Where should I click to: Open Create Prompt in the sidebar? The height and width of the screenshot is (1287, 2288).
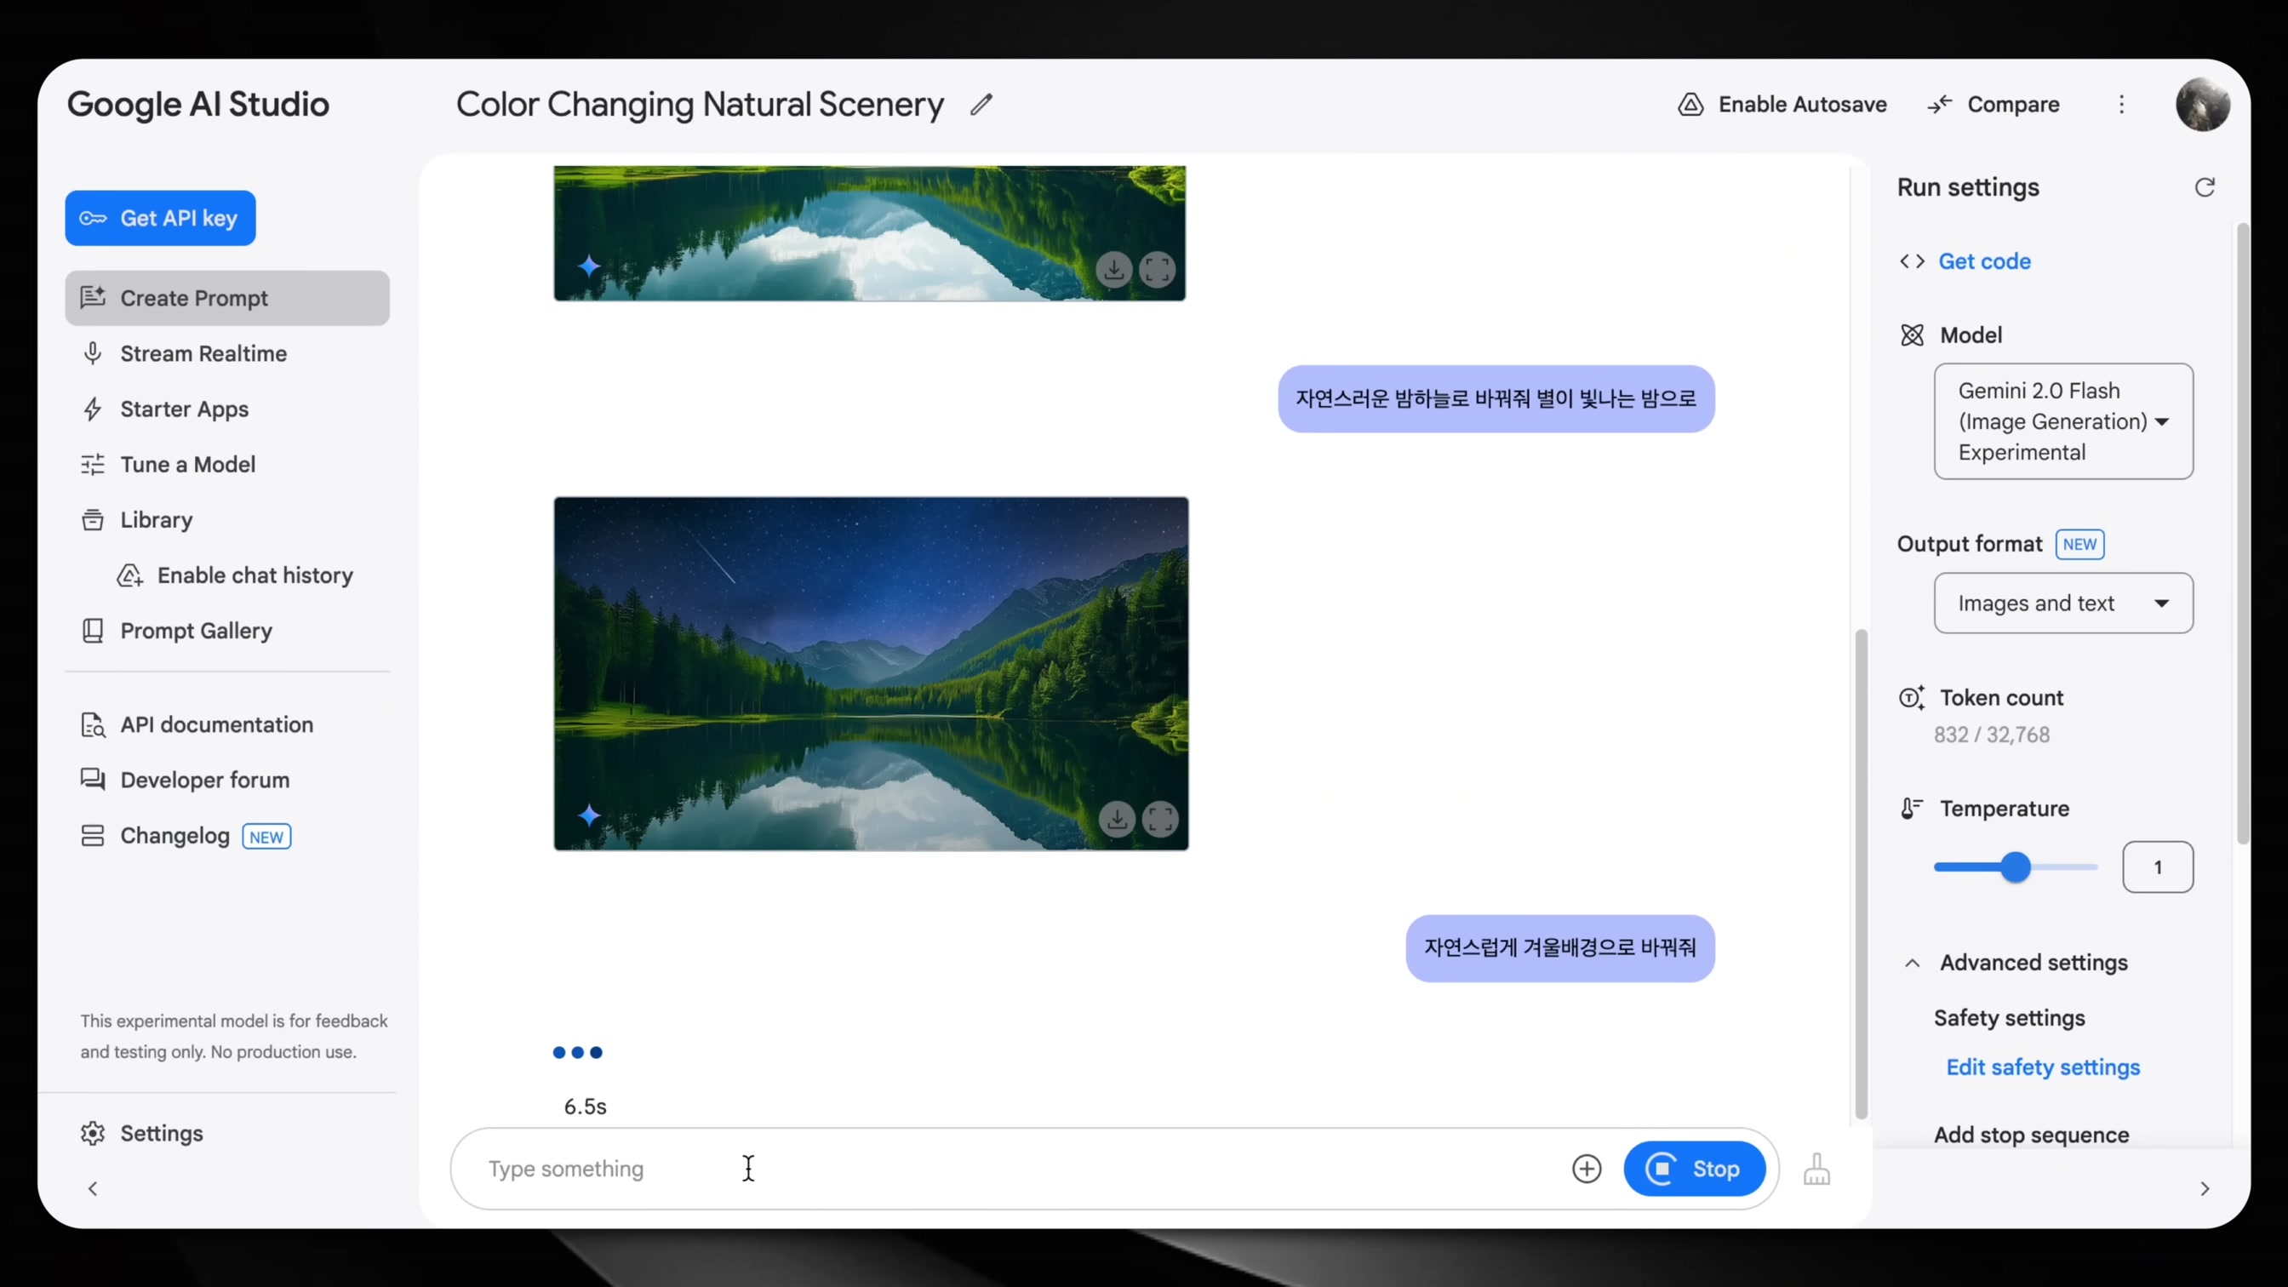click(227, 298)
